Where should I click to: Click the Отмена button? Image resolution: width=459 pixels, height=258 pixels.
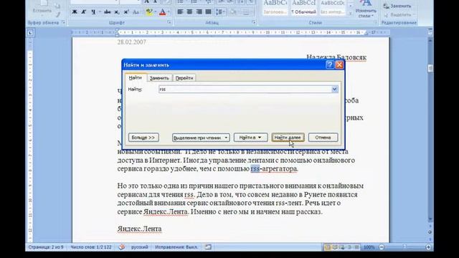click(x=323, y=138)
